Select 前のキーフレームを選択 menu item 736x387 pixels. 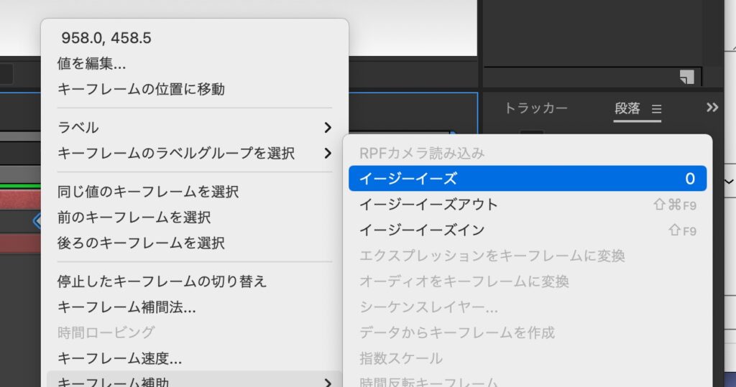point(134,218)
